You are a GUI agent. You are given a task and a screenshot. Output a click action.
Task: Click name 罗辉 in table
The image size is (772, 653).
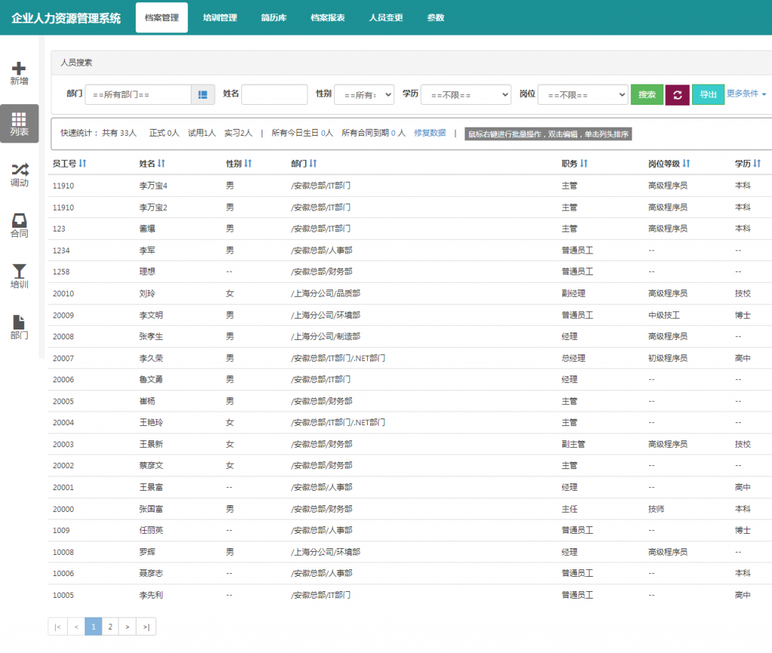coord(147,552)
